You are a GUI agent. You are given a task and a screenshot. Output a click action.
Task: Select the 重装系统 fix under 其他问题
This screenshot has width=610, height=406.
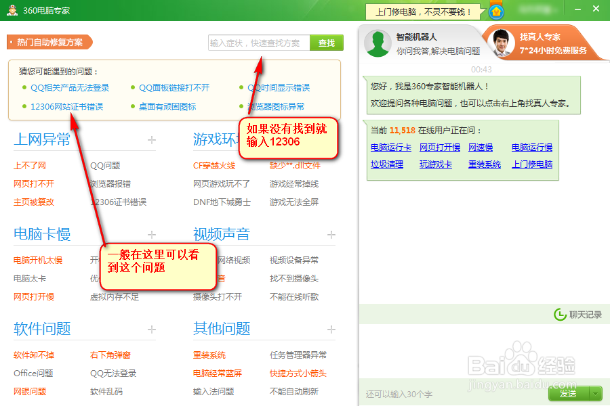coord(209,355)
